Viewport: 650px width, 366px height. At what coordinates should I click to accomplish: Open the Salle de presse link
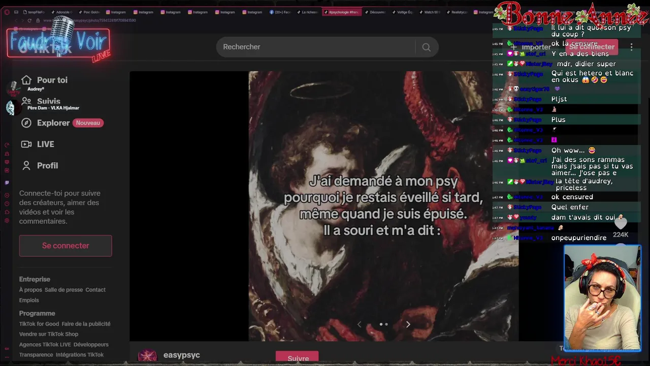[63, 290]
